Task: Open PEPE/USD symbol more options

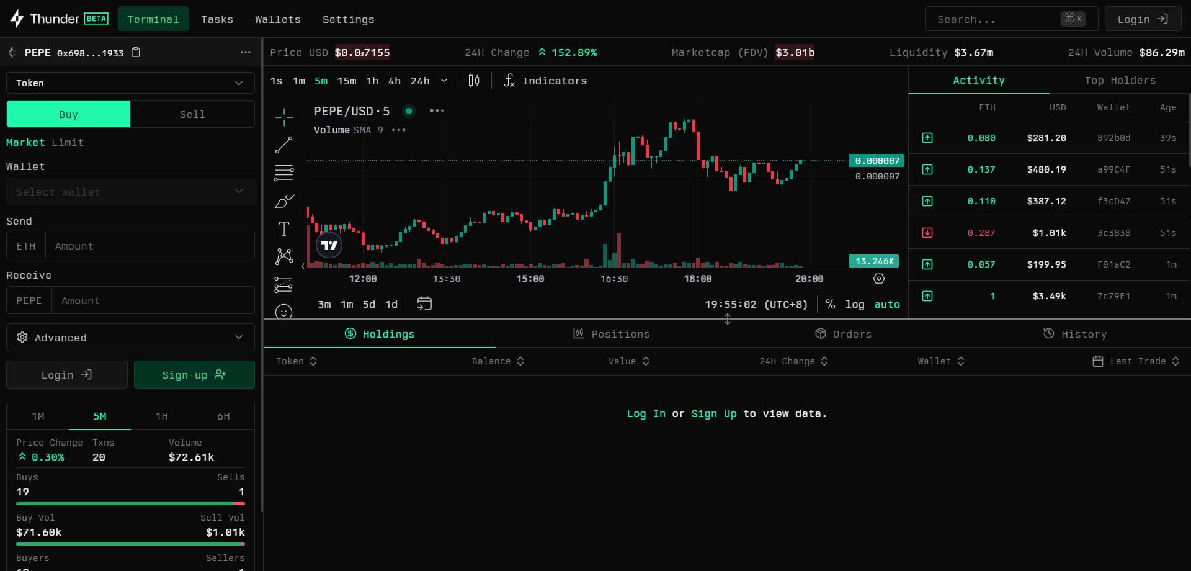Action: 437,111
